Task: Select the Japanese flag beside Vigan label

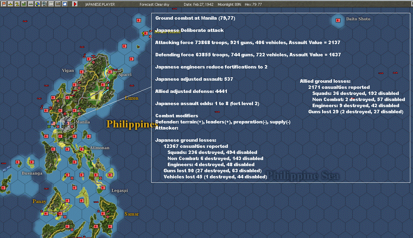Action: coord(82,72)
